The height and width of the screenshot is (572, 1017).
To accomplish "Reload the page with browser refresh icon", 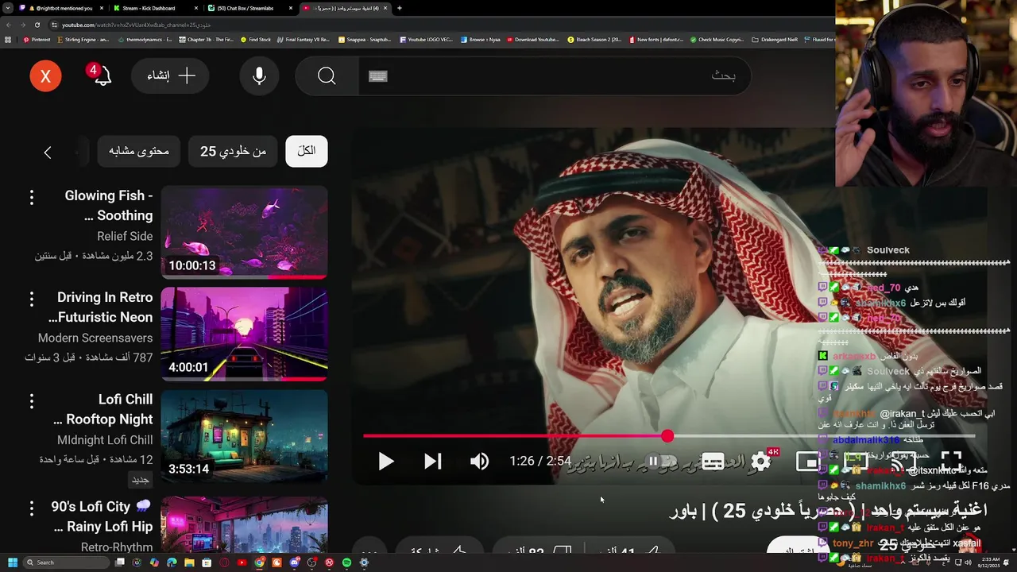I will 37,25.
